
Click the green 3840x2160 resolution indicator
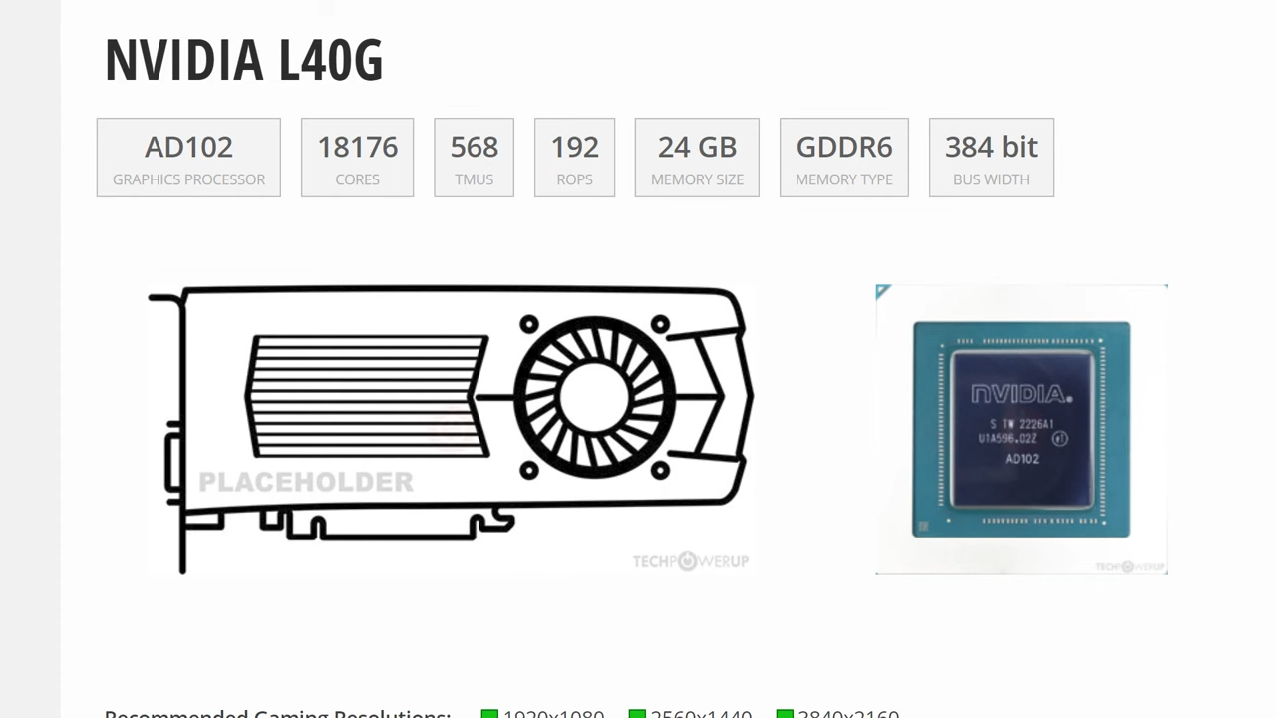click(x=785, y=714)
